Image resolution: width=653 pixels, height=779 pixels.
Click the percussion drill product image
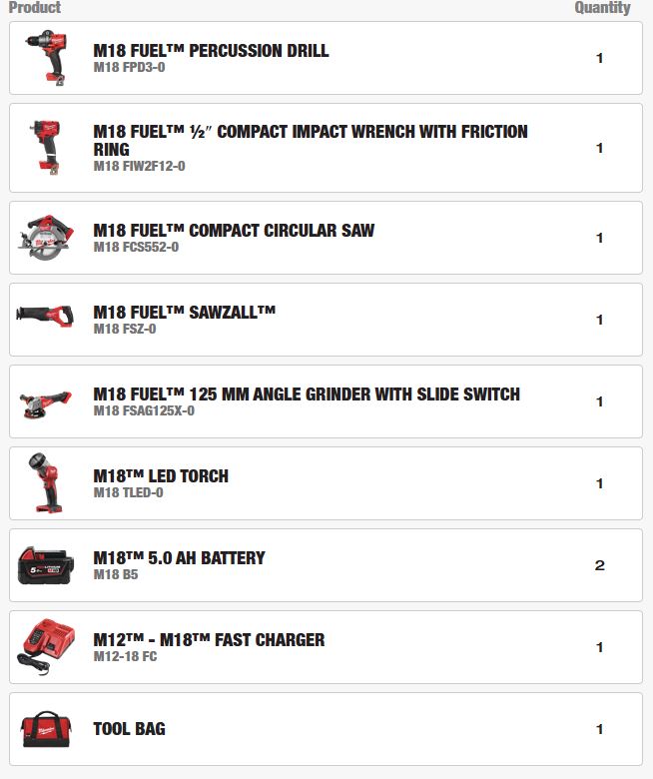[x=45, y=58]
